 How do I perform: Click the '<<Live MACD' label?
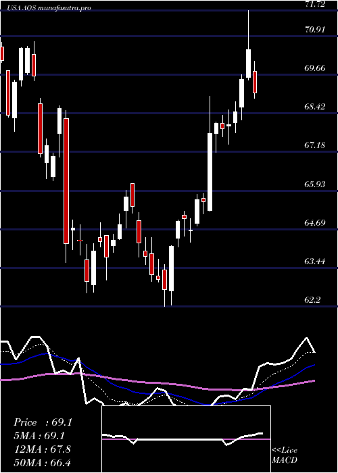coord(285,455)
